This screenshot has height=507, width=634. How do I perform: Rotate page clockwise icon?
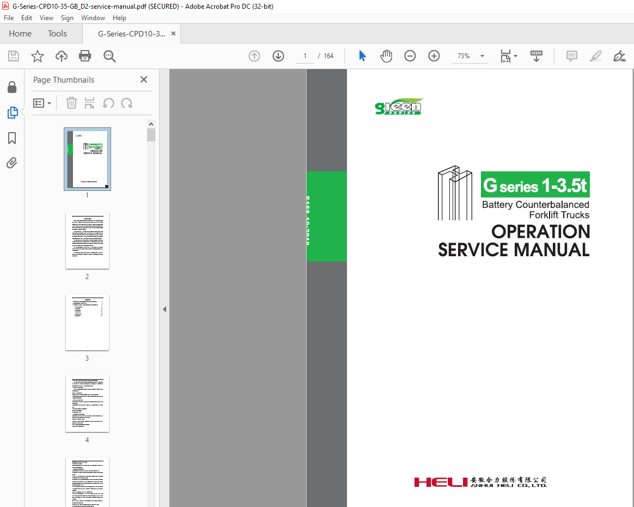(127, 103)
